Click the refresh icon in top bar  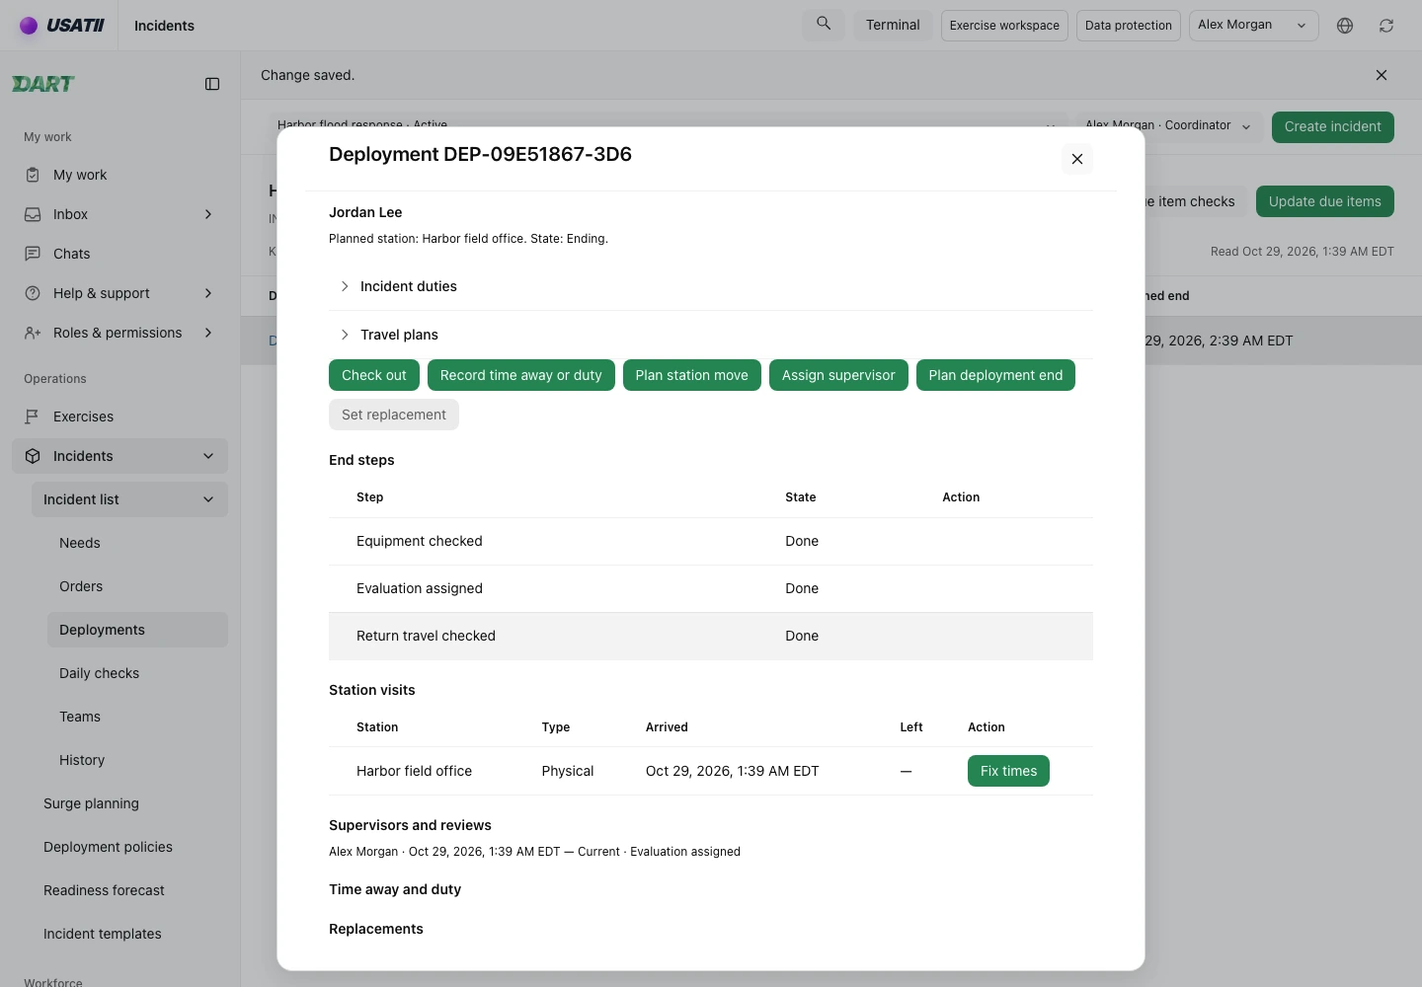click(1386, 26)
